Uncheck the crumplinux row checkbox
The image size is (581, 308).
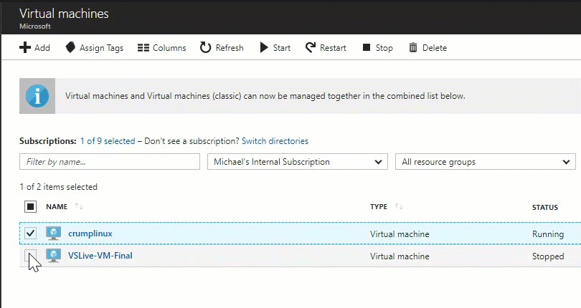[30, 234]
